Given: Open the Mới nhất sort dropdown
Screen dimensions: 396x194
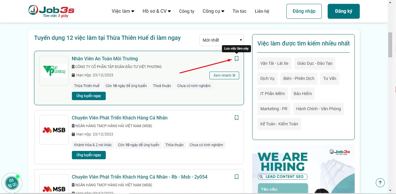Looking at the screenshot, I should coord(221,40).
